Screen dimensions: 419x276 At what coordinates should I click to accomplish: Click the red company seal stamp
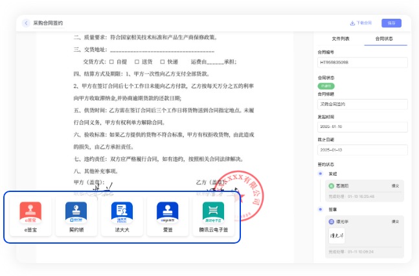click(x=240, y=195)
